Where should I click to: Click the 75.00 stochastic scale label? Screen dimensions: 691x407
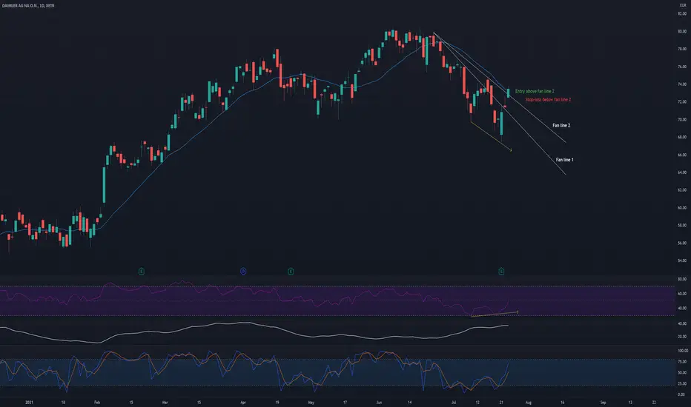pyautogui.click(x=682, y=362)
